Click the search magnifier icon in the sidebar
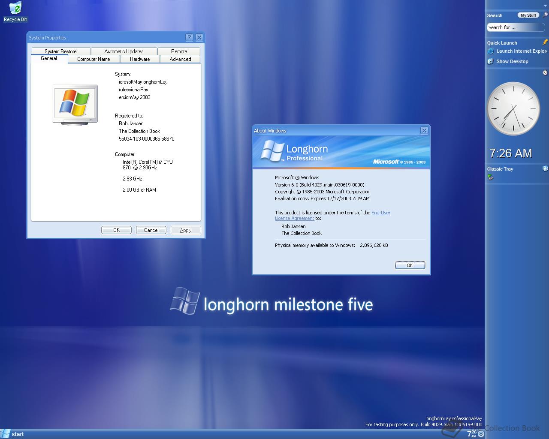This screenshot has height=439, width=549. click(x=545, y=15)
